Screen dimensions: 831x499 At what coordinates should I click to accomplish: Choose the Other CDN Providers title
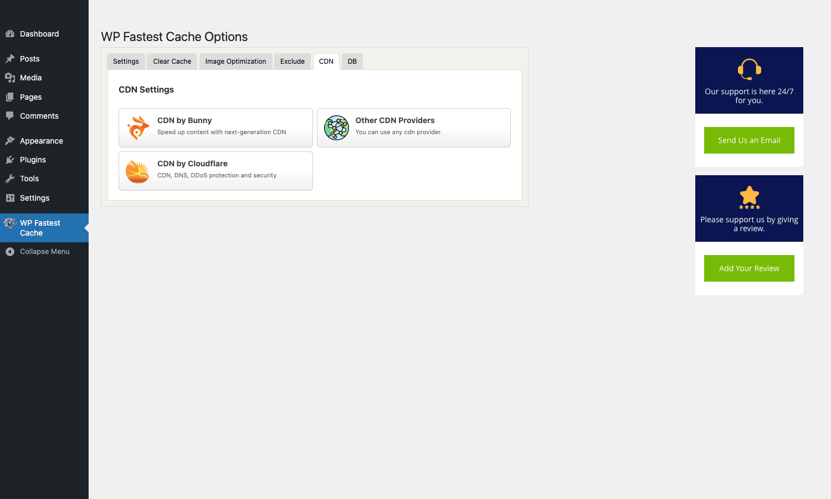click(395, 120)
